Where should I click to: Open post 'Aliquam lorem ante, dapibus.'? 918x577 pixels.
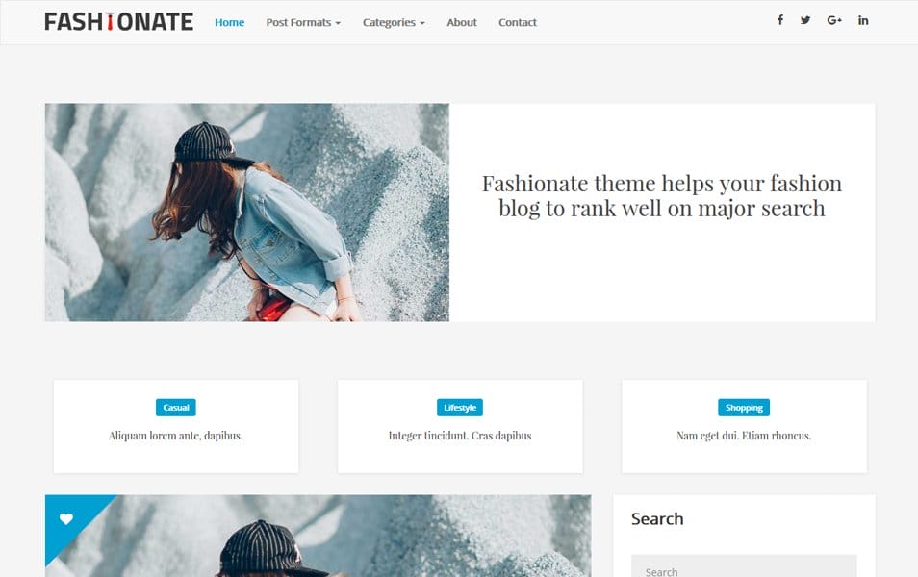coord(175,435)
